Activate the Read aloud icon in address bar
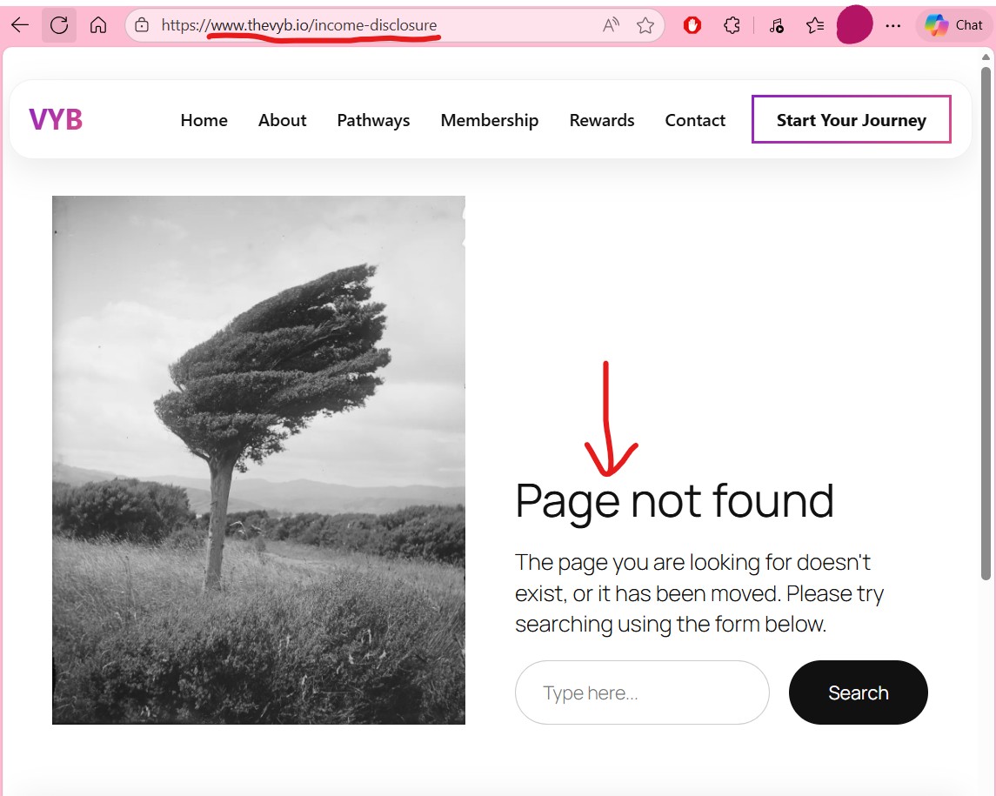 [x=611, y=25]
